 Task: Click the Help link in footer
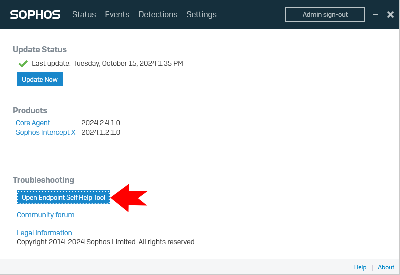(x=360, y=267)
